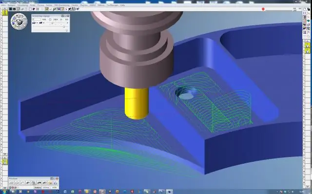This screenshot has width=312, height=194.
Task: Click the green gem icon on right toolbar
Action: coord(309,20)
